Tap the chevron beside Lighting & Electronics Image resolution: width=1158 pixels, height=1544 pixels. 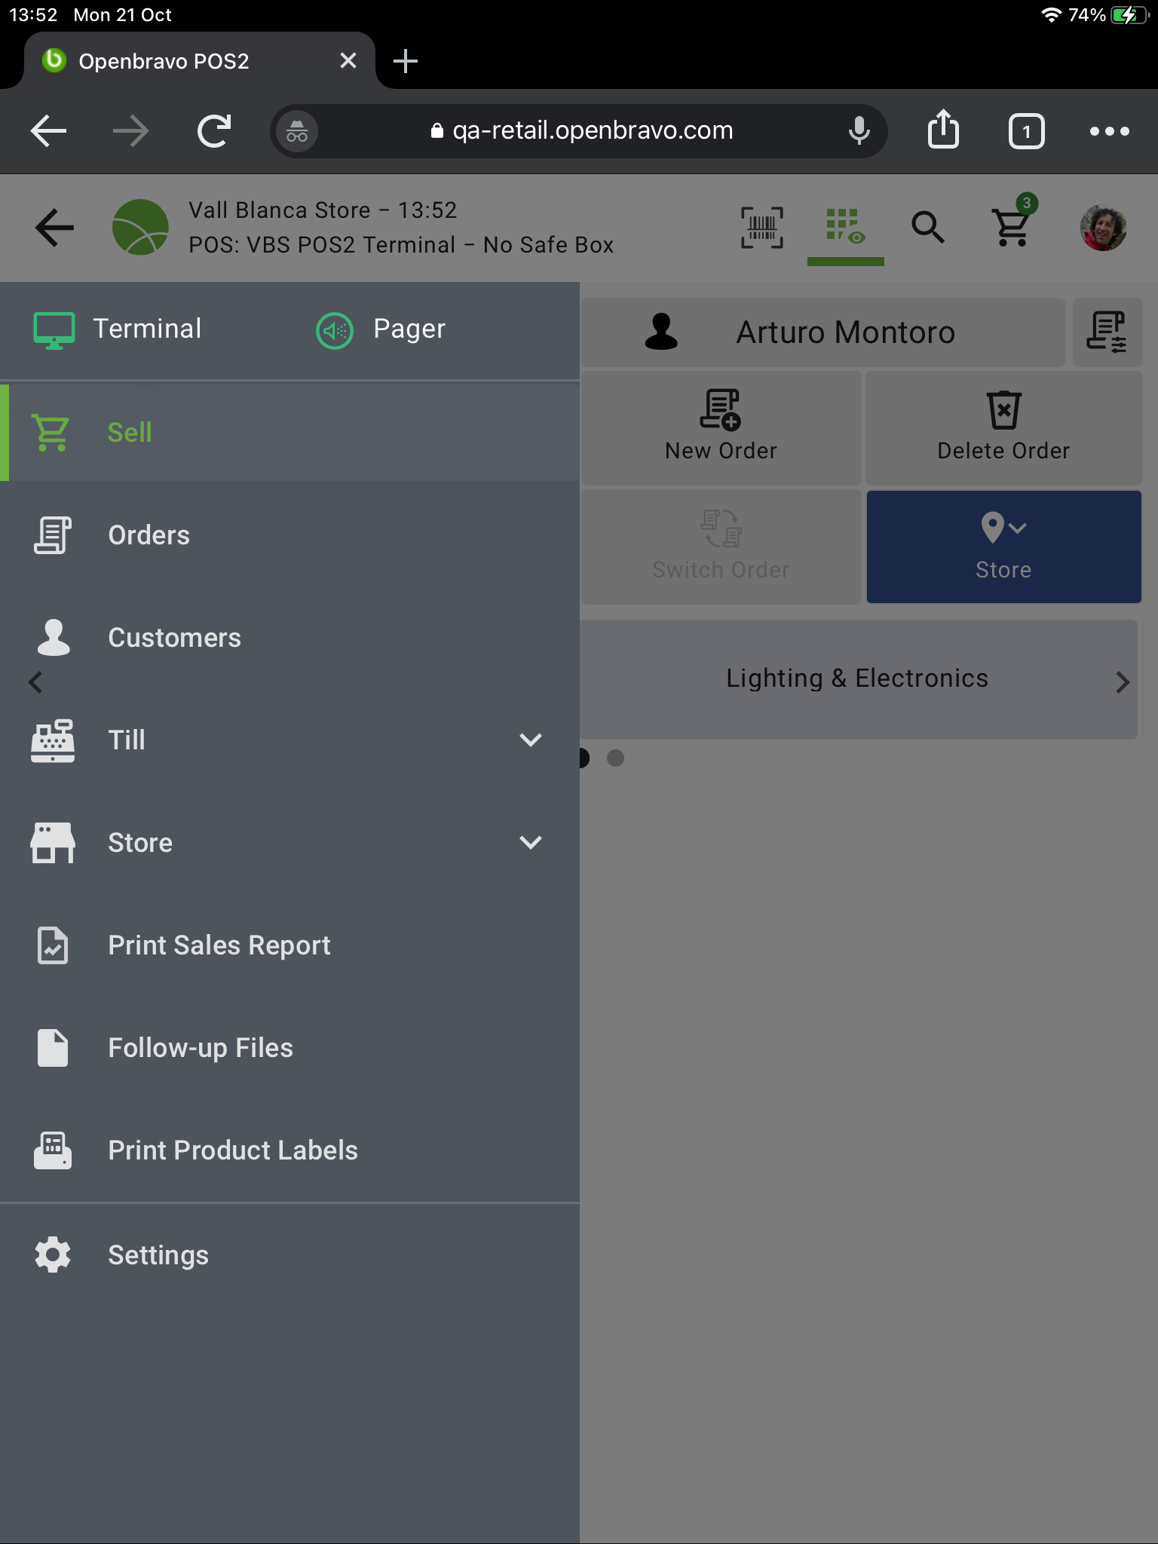tap(1122, 682)
